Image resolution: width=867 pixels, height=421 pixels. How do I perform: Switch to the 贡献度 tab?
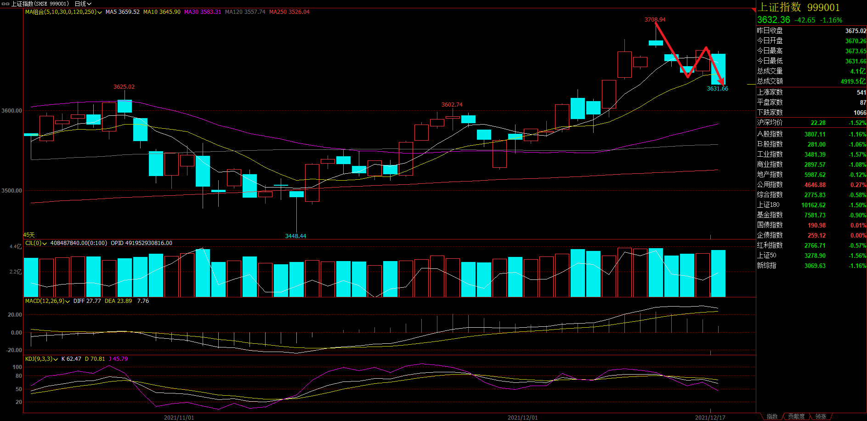coord(796,416)
